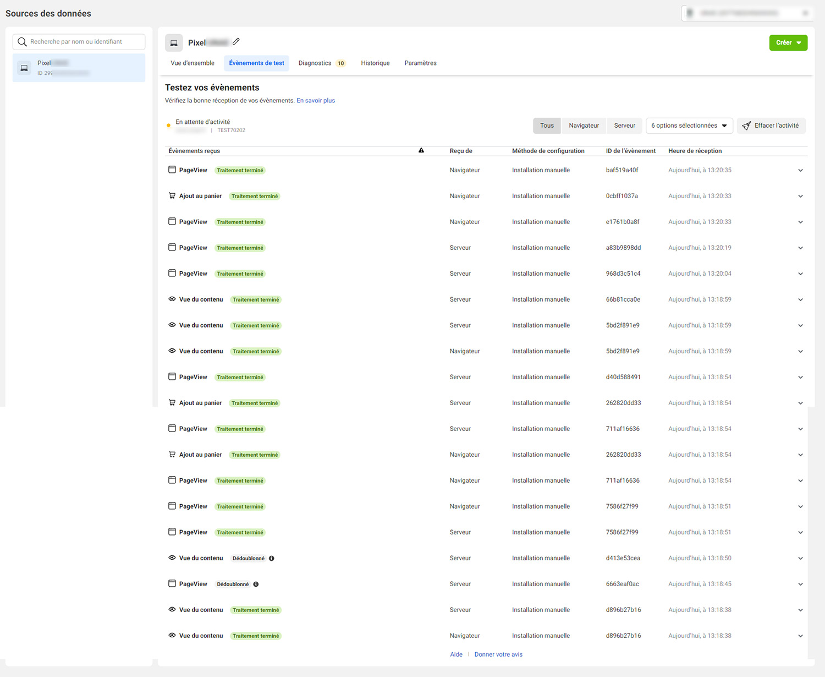Click the ID de l'évènement column header
This screenshot has height=677, width=825.
tap(630, 151)
